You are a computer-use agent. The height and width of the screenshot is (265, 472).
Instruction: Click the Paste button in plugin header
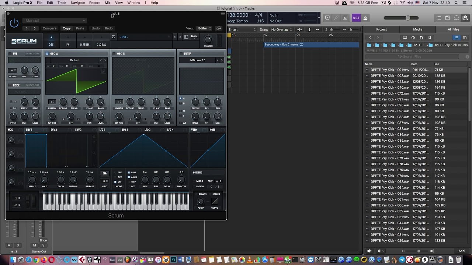(x=80, y=28)
